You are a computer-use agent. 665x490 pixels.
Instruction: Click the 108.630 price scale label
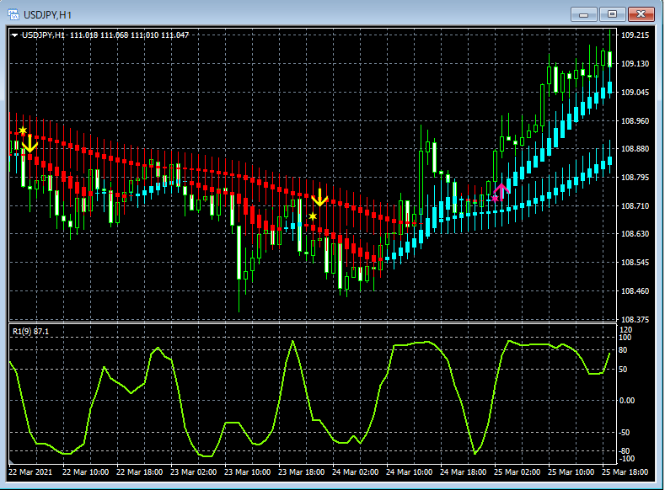tap(635, 234)
